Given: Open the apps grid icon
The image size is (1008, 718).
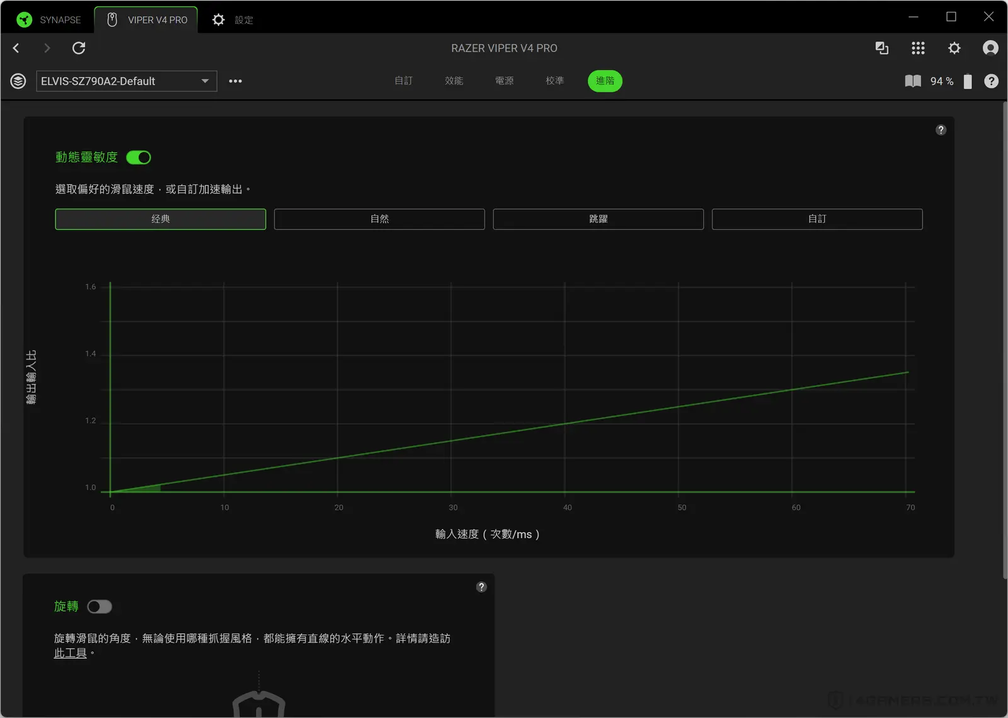Looking at the screenshot, I should click(918, 48).
